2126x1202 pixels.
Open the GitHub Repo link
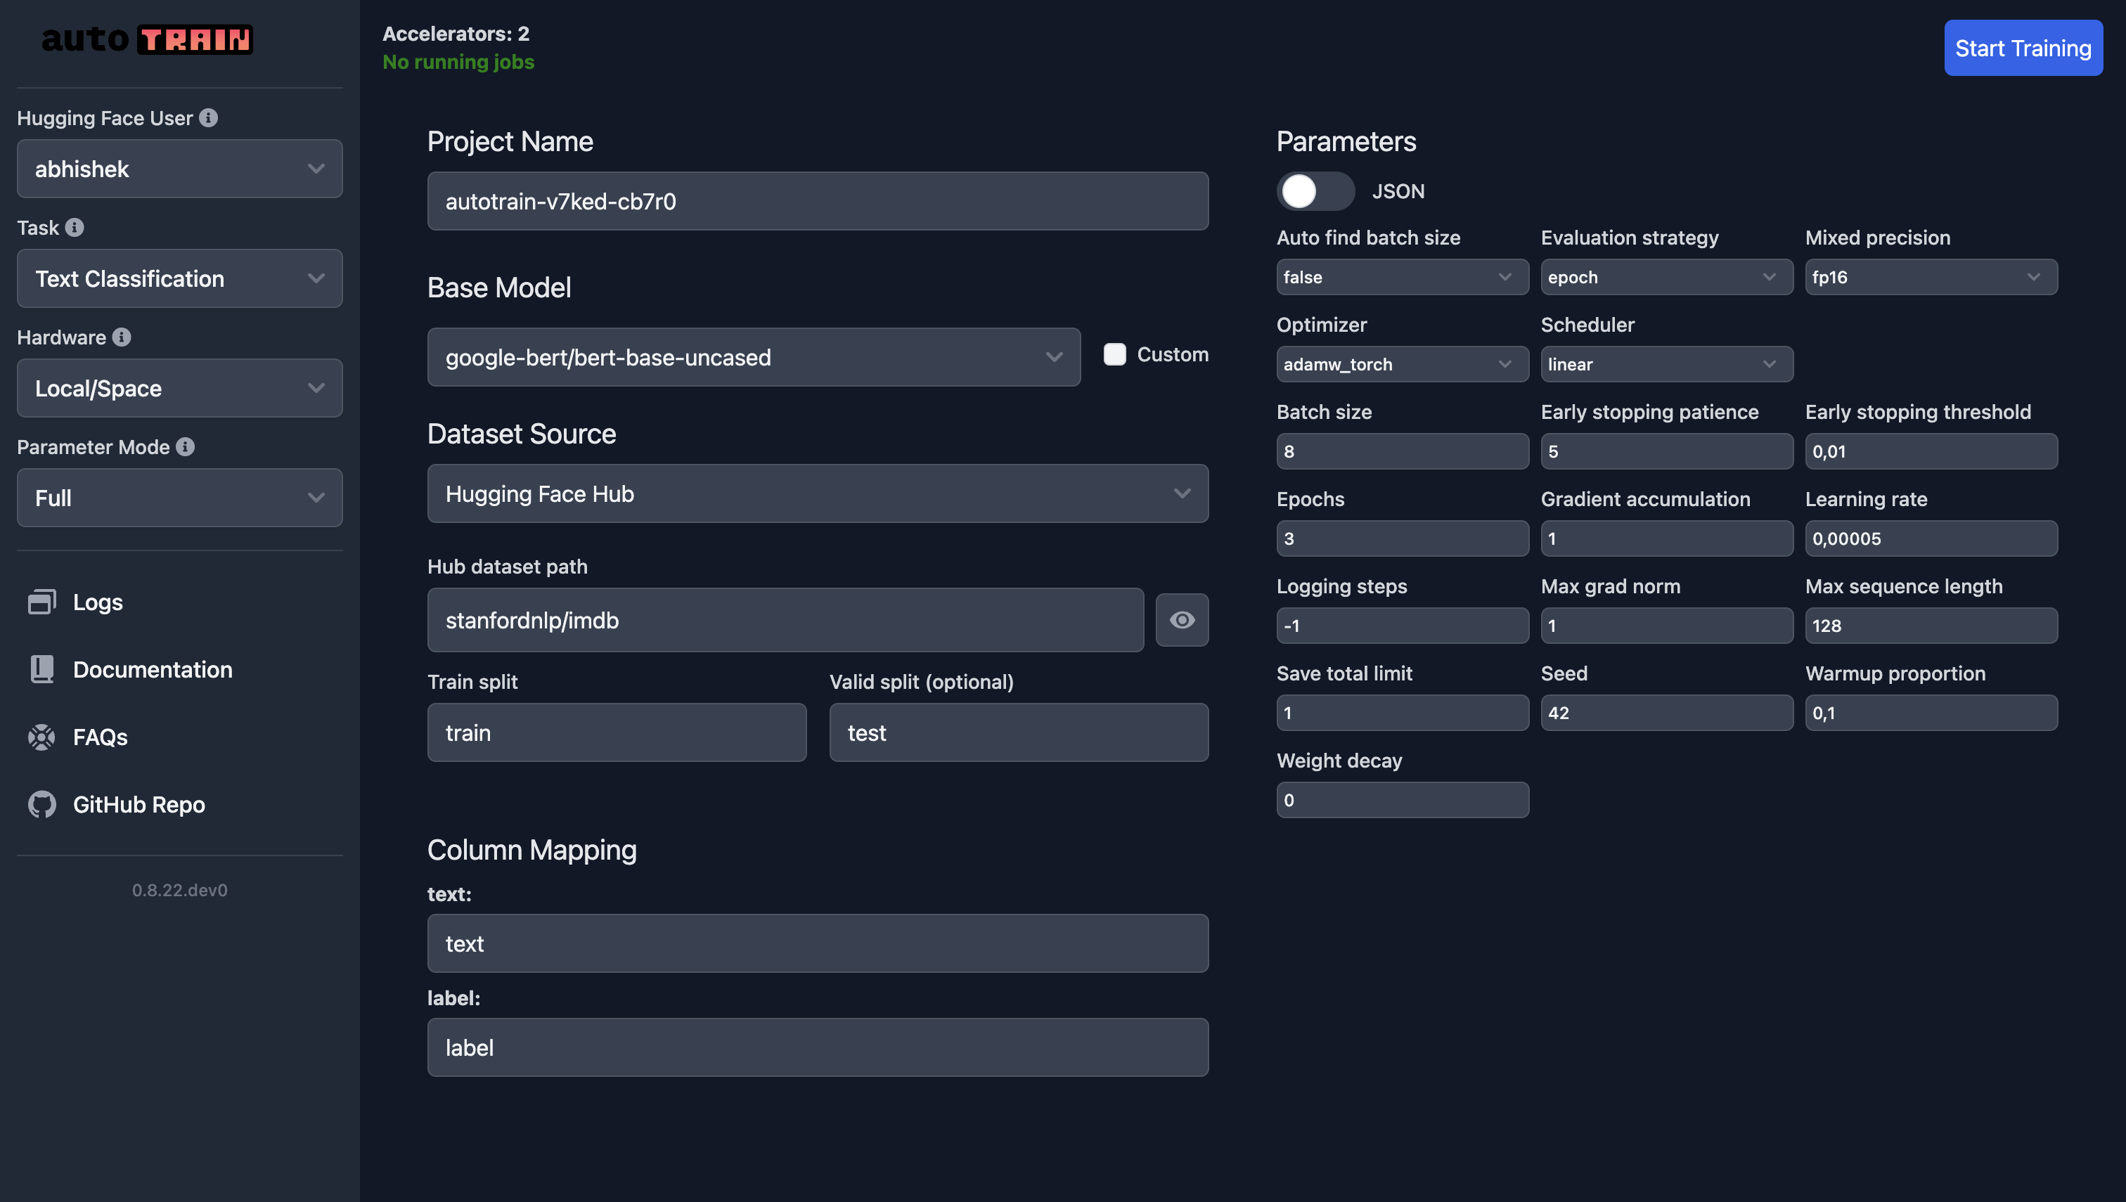click(x=138, y=803)
